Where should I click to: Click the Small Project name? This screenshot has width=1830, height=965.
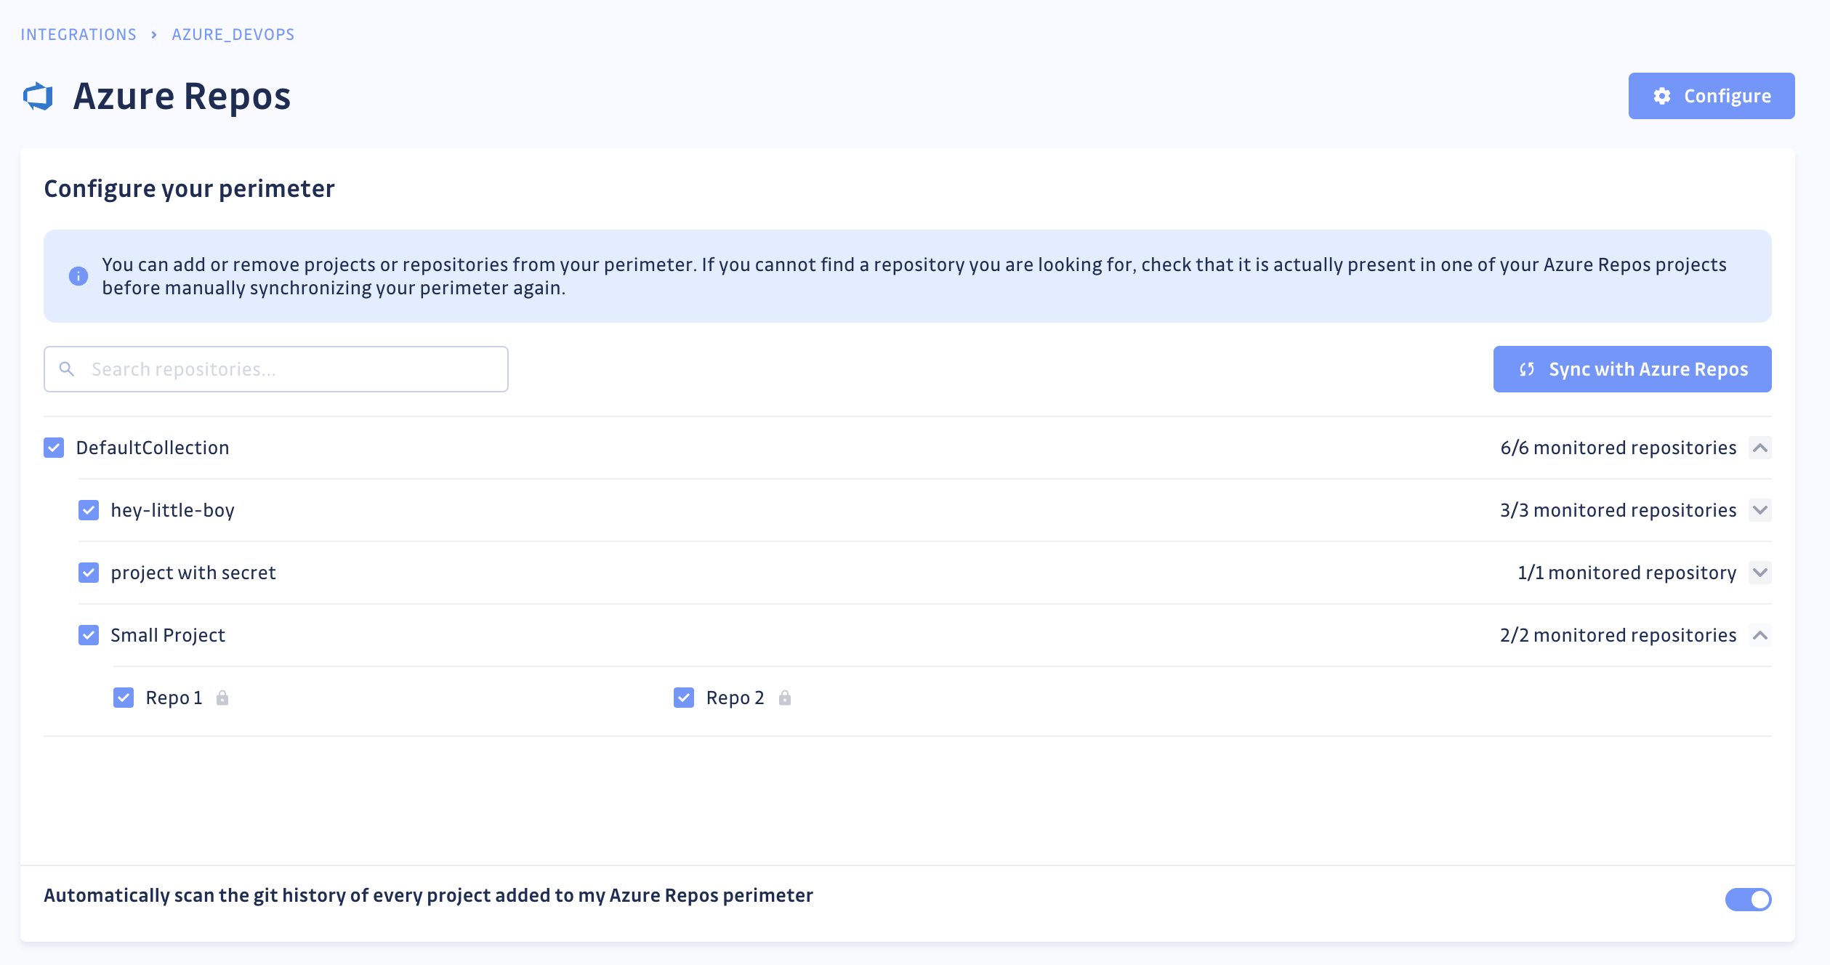pos(168,635)
